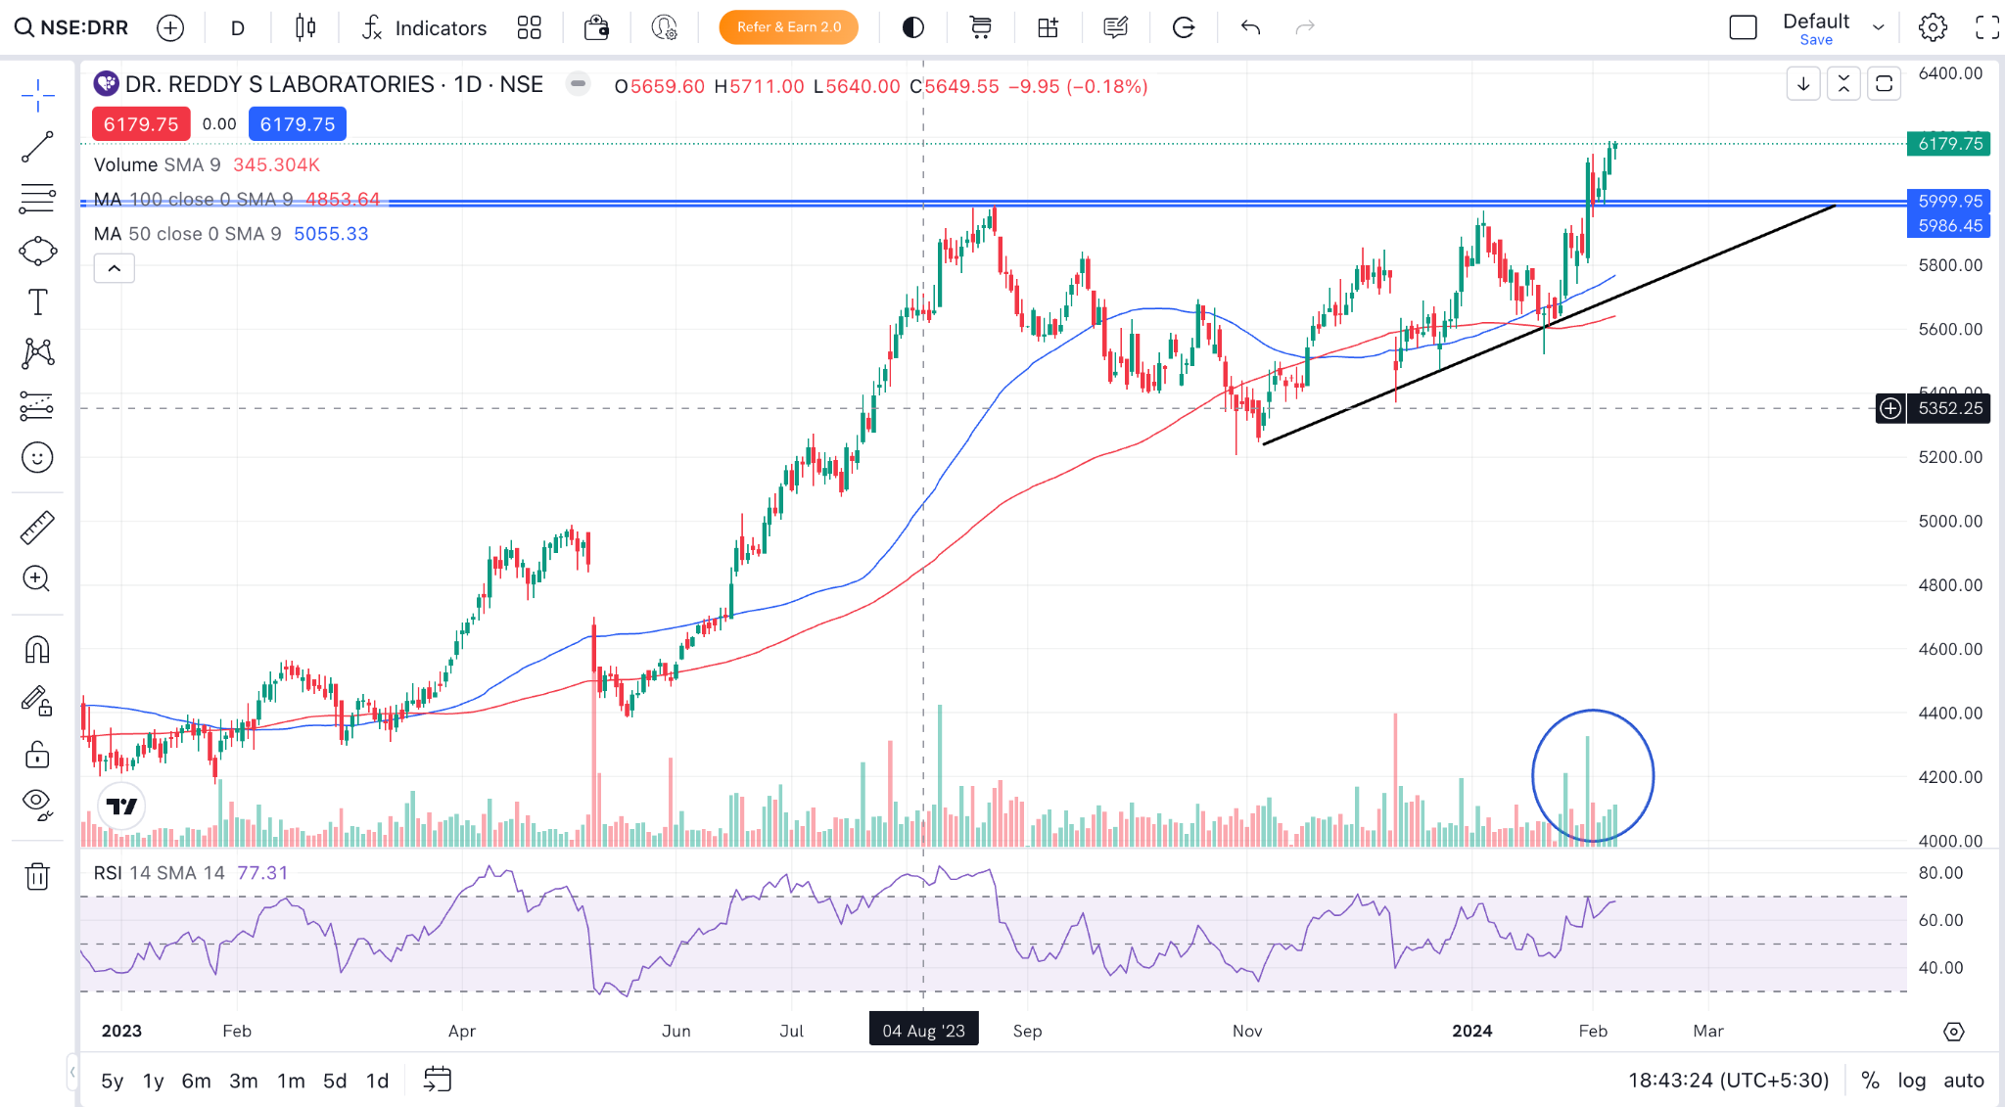Click the red 6179.75 sell button
This screenshot has height=1107, width=2005.
click(141, 124)
